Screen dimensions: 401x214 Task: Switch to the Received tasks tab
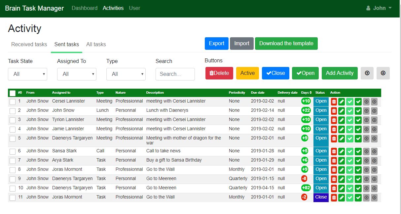[x=29, y=44]
